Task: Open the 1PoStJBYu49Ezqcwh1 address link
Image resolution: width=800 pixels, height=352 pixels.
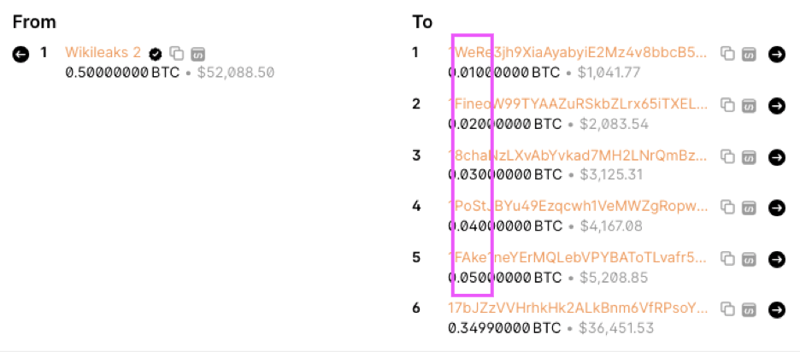Action: tap(578, 207)
